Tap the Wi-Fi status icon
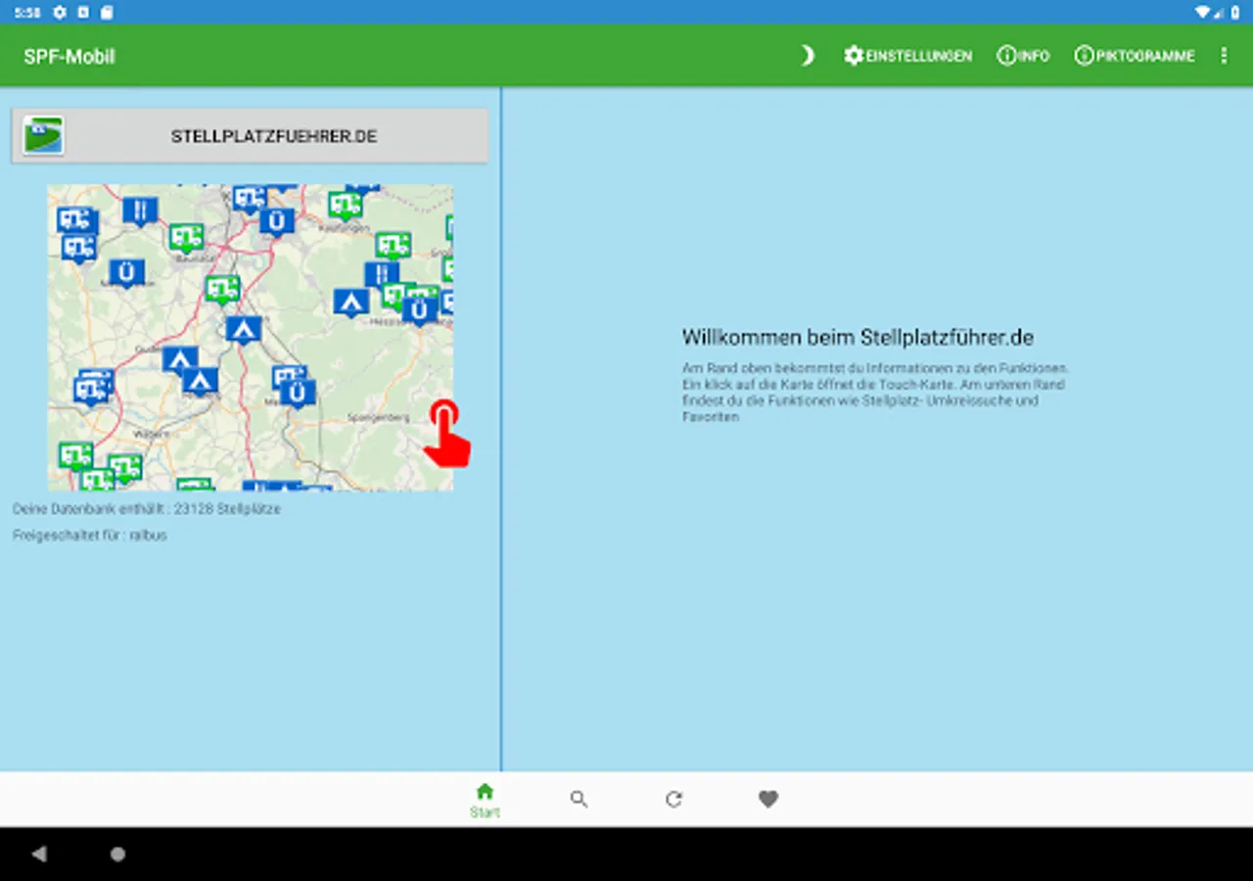Screen dimensions: 1253x881 [1202, 12]
